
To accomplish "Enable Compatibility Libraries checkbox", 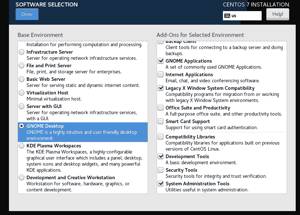I will tap(161, 137).
